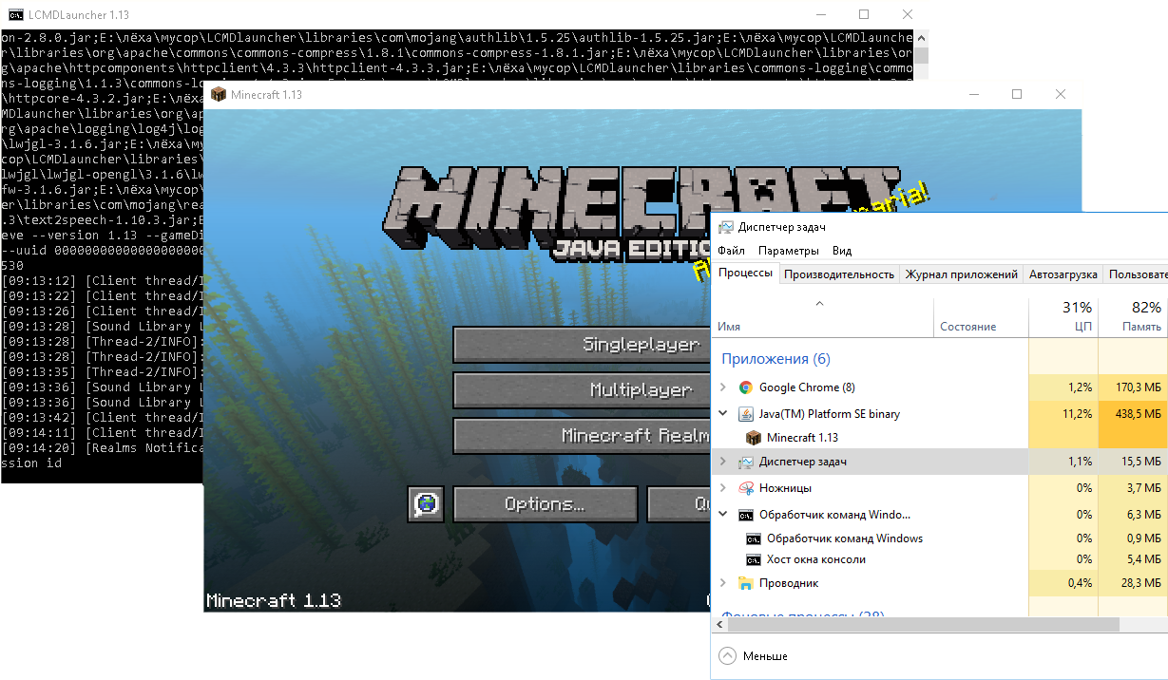Click the Minecraft title bar block icon
Image resolution: width=1168 pixels, height=680 pixels.
[x=217, y=94]
